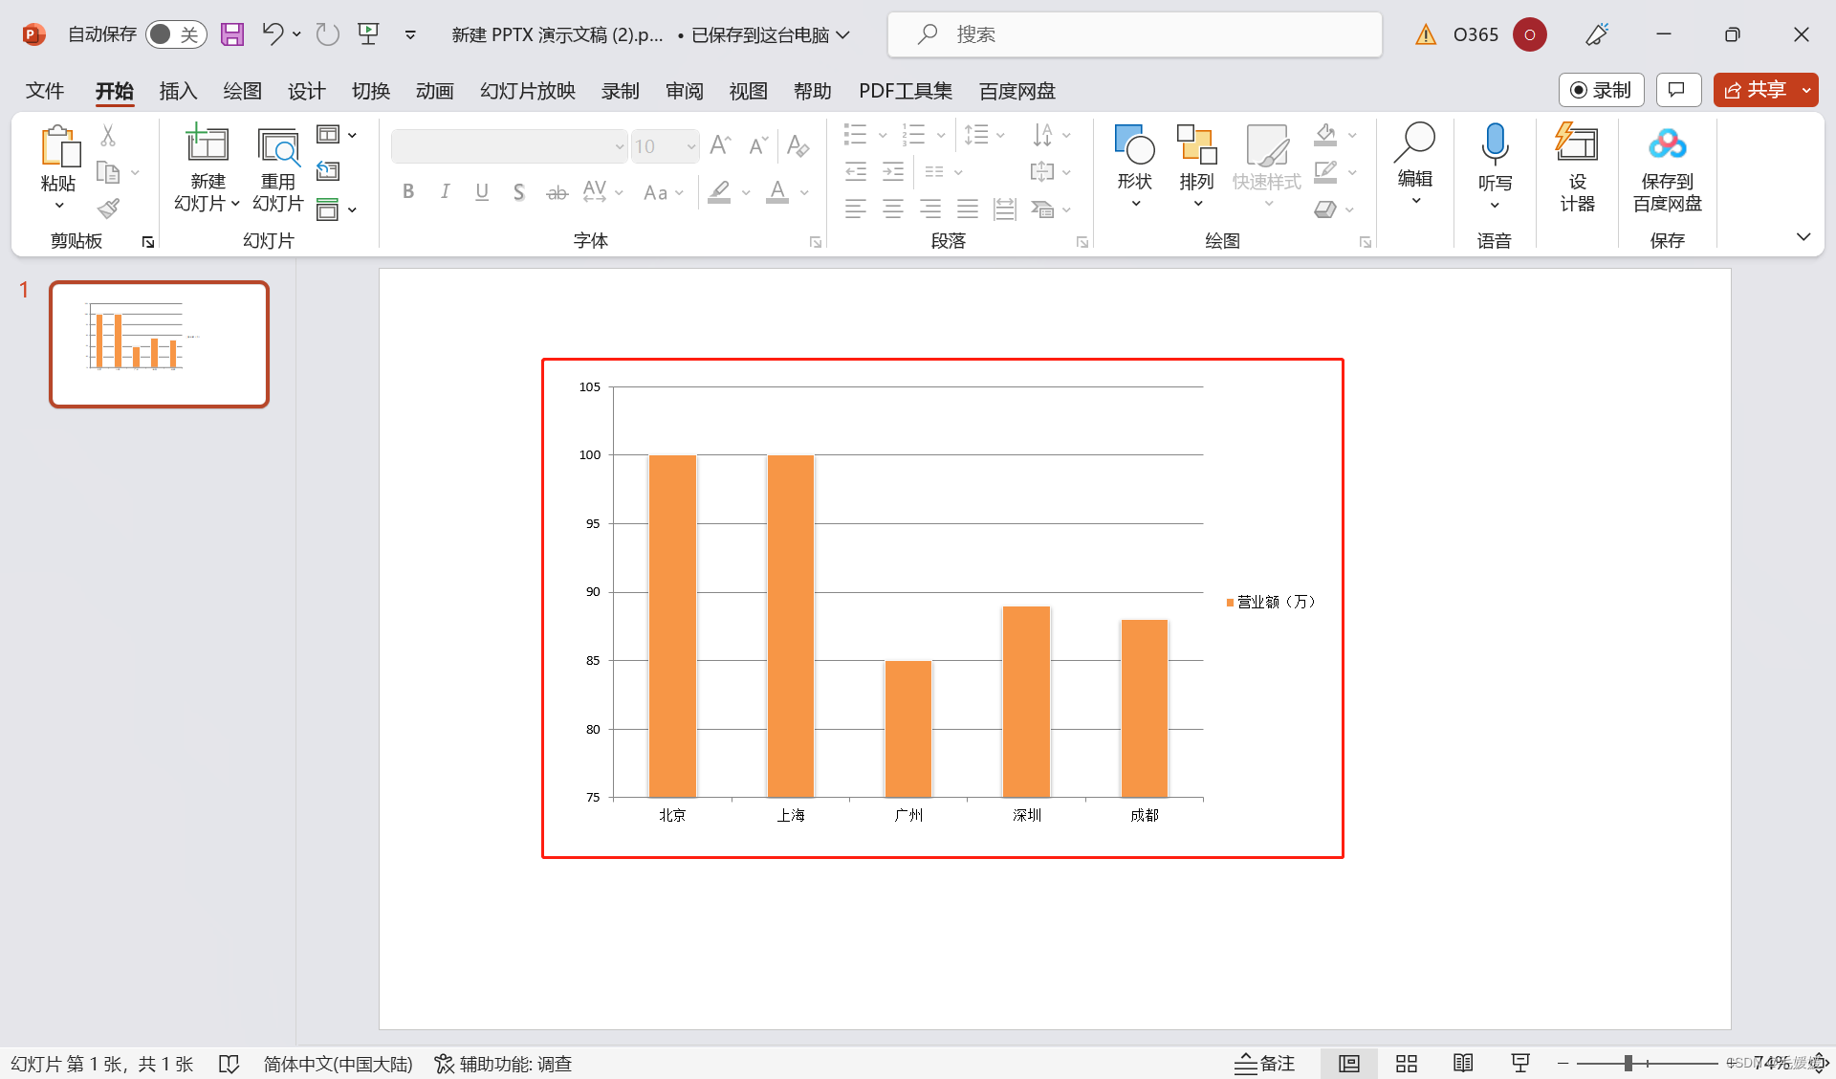Image resolution: width=1836 pixels, height=1079 pixels.
Task: Open the Insert ribbon tab
Action: (x=178, y=91)
